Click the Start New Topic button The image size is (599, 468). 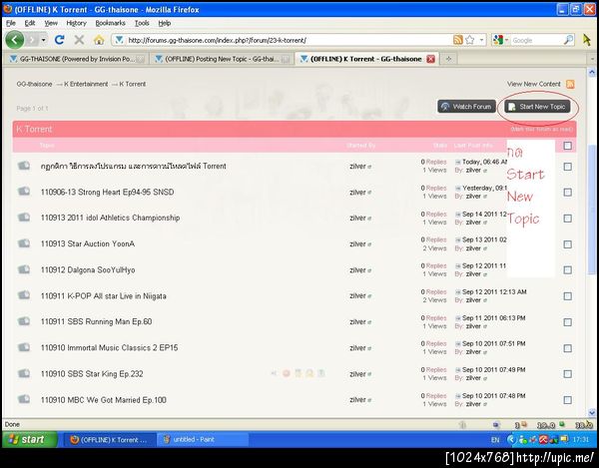coord(537,107)
